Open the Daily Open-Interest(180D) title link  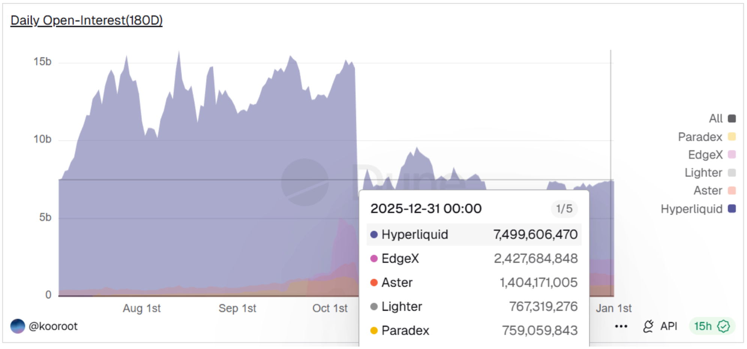click(87, 20)
